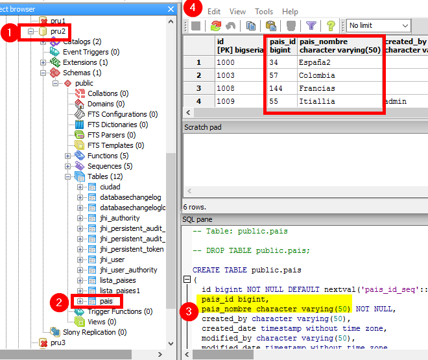Expand the Extensions (1) node
Image resolution: width=428 pixels, height=360 pixels.
[44, 62]
